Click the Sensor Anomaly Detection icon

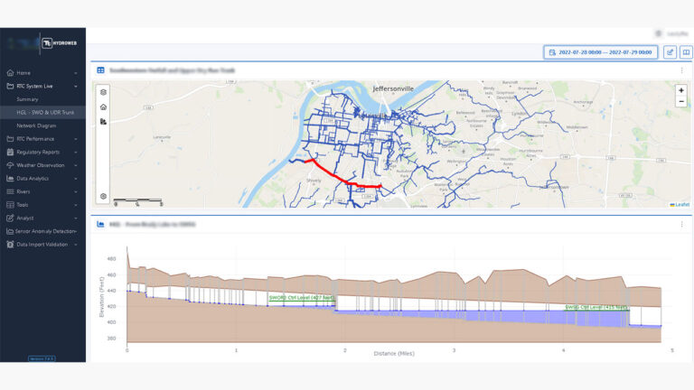click(x=10, y=231)
